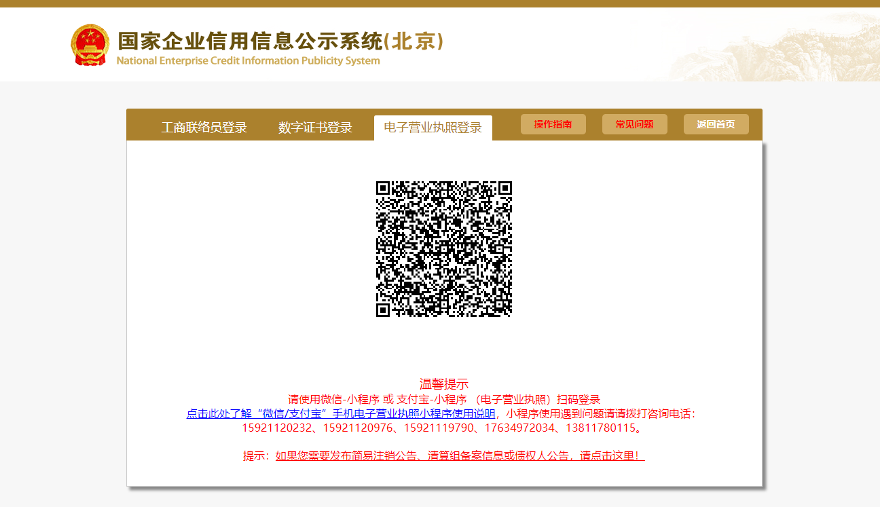This screenshot has height=507, width=880.
Task: Switch to 数字证书登录 tab
Action: click(315, 128)
